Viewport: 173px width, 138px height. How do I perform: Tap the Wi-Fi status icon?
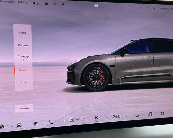[148, 8]
